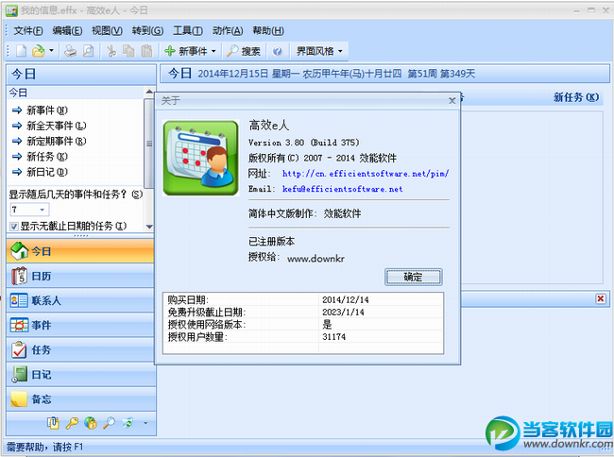Click the application logo in About dialog

tap(201, 158)
